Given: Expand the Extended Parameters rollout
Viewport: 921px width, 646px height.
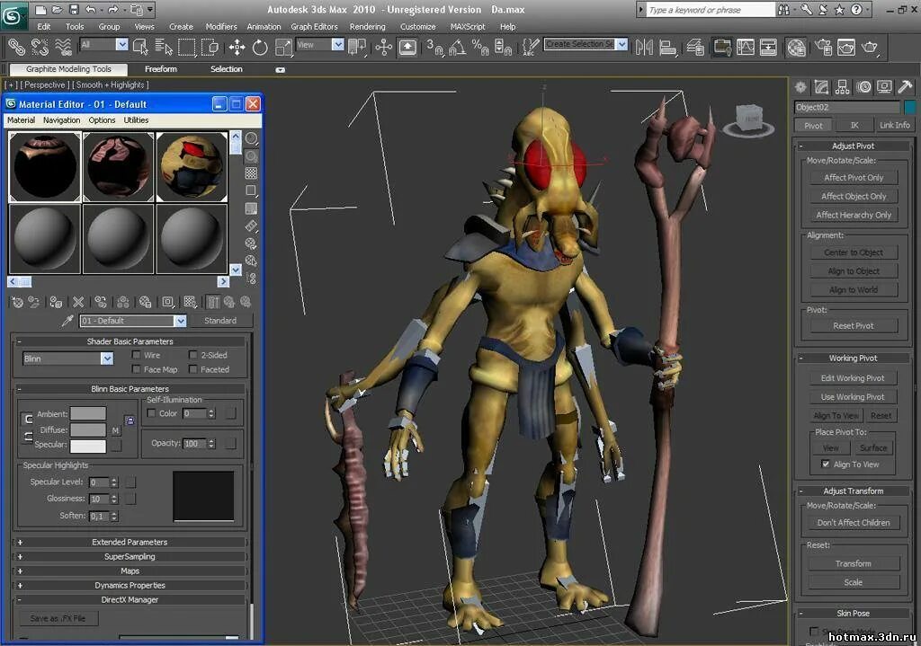Looking at the screenshot, I should tap(130, 542).
